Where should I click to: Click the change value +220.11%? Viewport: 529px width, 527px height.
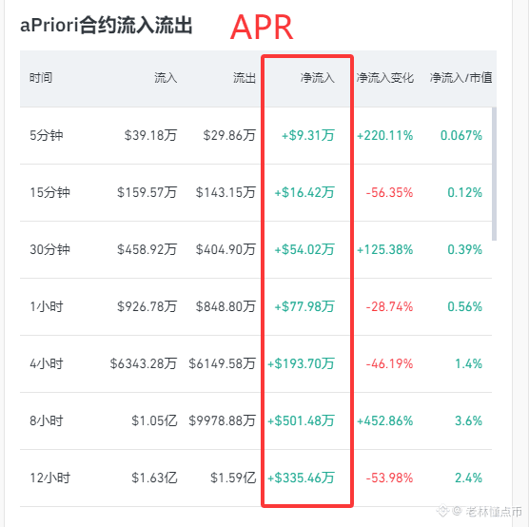point(385,135)
